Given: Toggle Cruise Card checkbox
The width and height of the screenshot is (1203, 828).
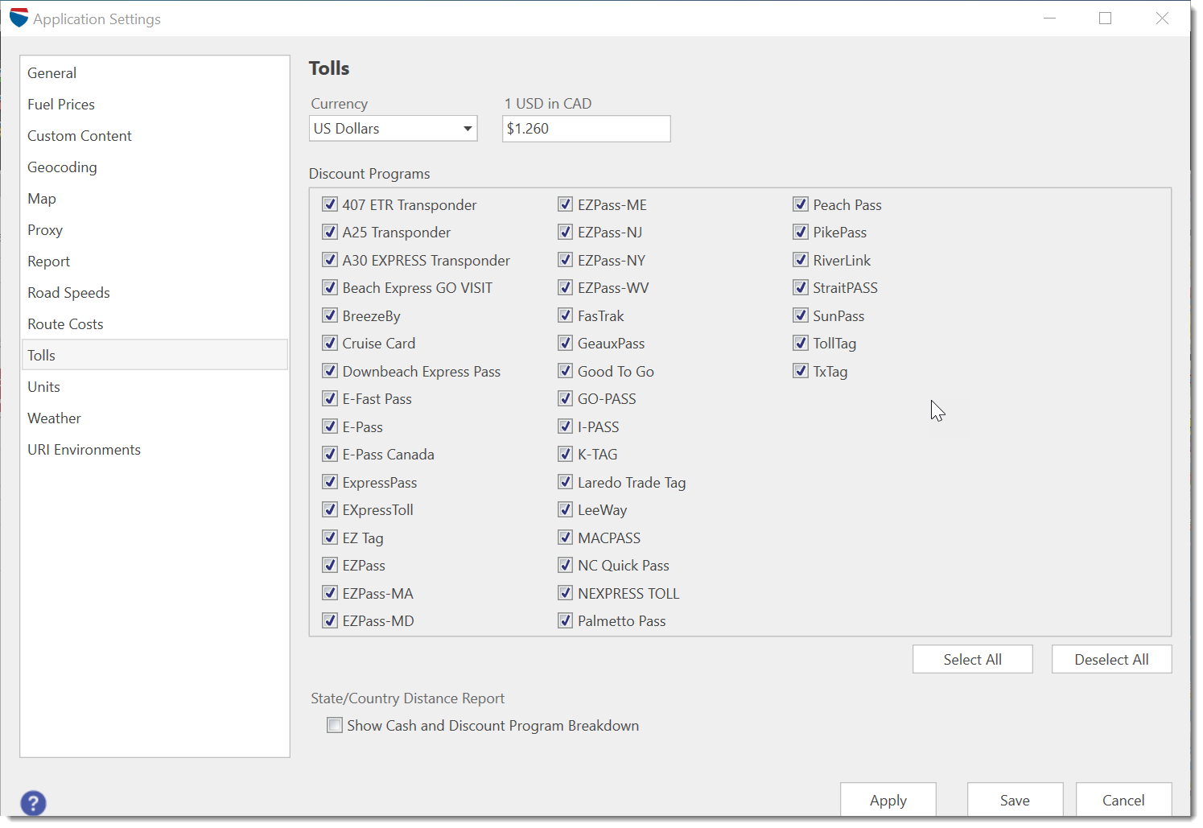Looking at the screenshot, I should click(x=330, y=343).
